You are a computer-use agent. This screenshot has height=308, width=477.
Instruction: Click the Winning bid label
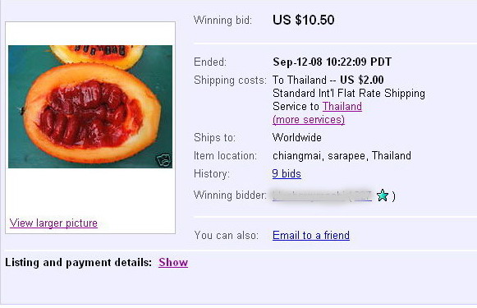(x=222, y=20)
